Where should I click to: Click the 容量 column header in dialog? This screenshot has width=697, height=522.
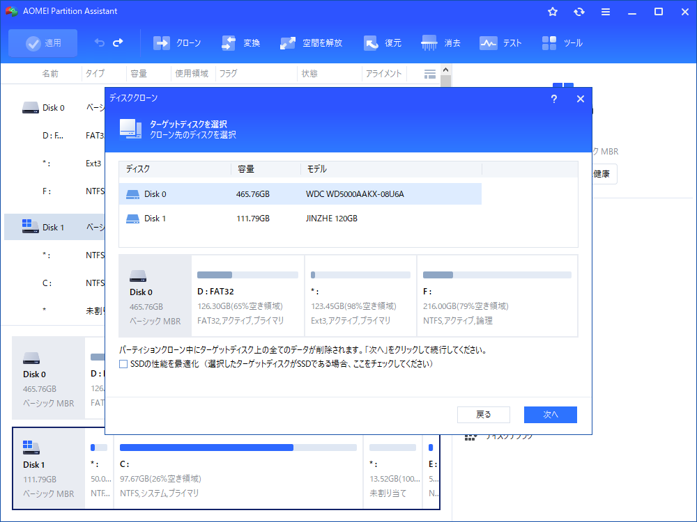(x=266, y=169)
